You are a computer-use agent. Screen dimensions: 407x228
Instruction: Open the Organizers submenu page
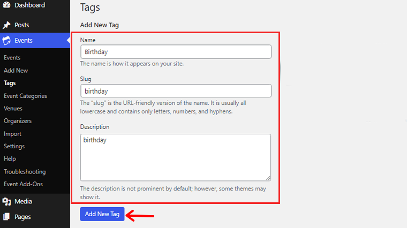click(x=18, y=121)
